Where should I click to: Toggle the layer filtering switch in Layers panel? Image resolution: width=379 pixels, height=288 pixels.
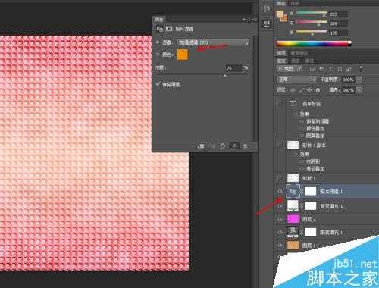361,68
